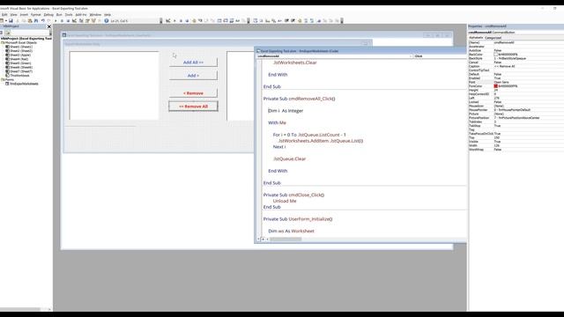Click the 'Dim ws As Worksheet' code line
Screen dimensions: 564x317
click(x=291, y=231)
